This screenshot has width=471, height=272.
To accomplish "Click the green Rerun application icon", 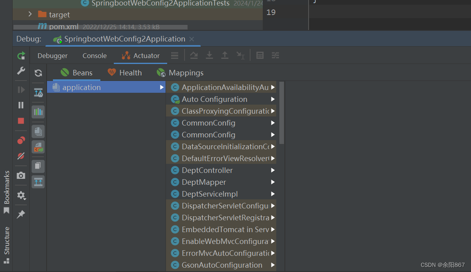I will (x=21, y=56).
